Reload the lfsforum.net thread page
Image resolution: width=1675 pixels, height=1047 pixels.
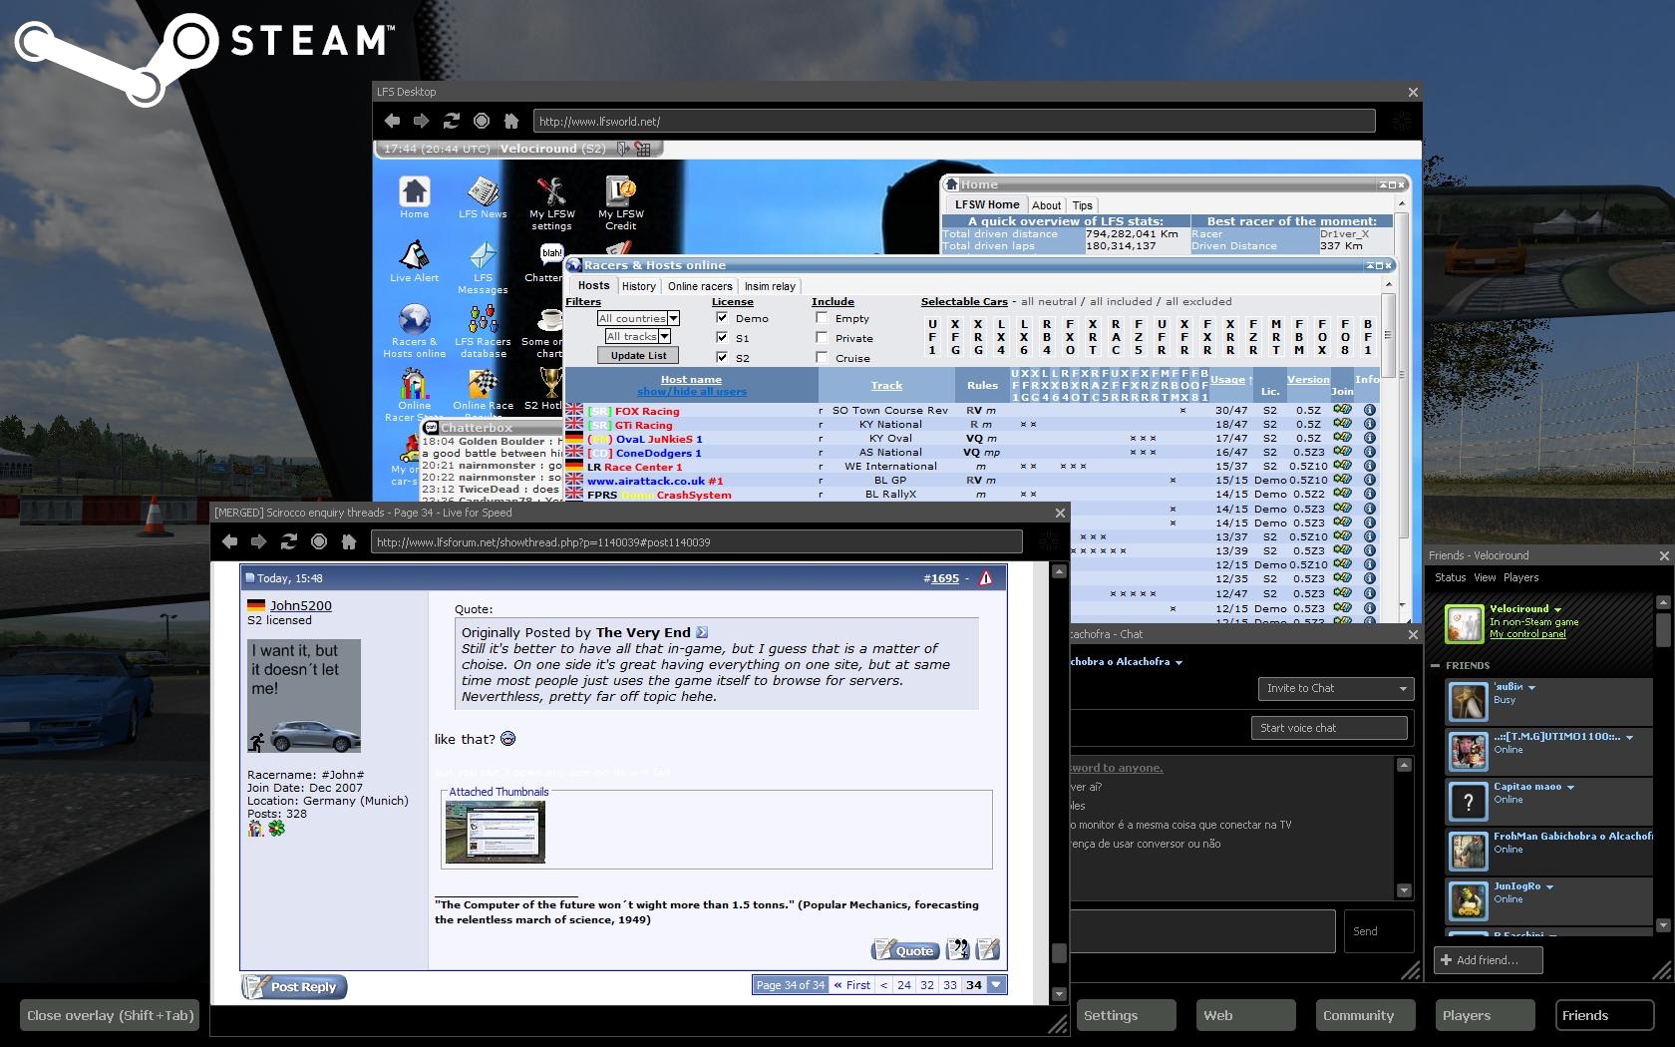[x=289, y=541]
